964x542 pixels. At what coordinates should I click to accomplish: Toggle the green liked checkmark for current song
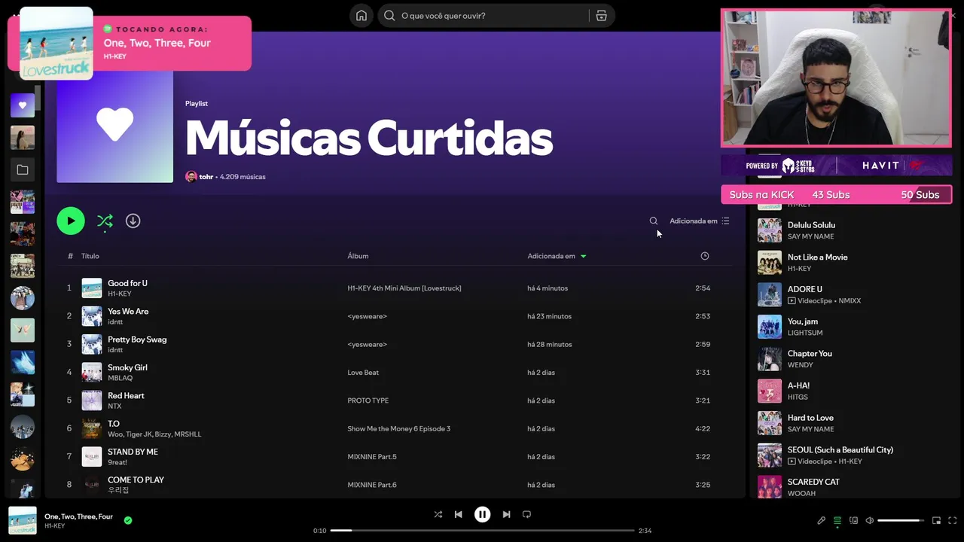click(128, 520)
